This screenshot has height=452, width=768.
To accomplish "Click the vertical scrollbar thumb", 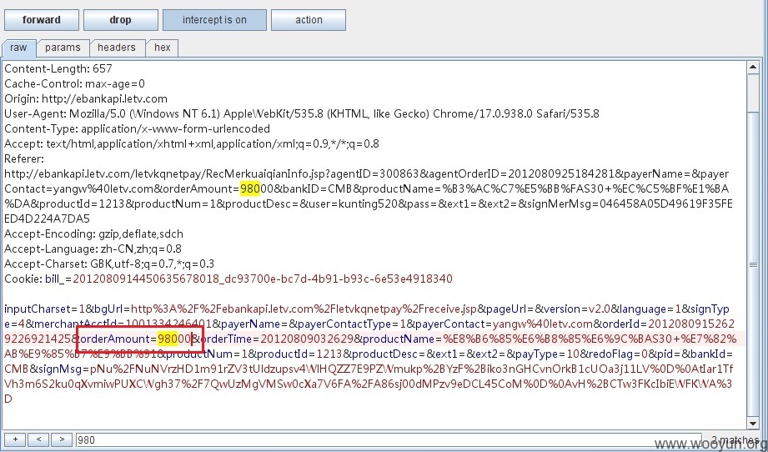I will [x=753, y=264].
